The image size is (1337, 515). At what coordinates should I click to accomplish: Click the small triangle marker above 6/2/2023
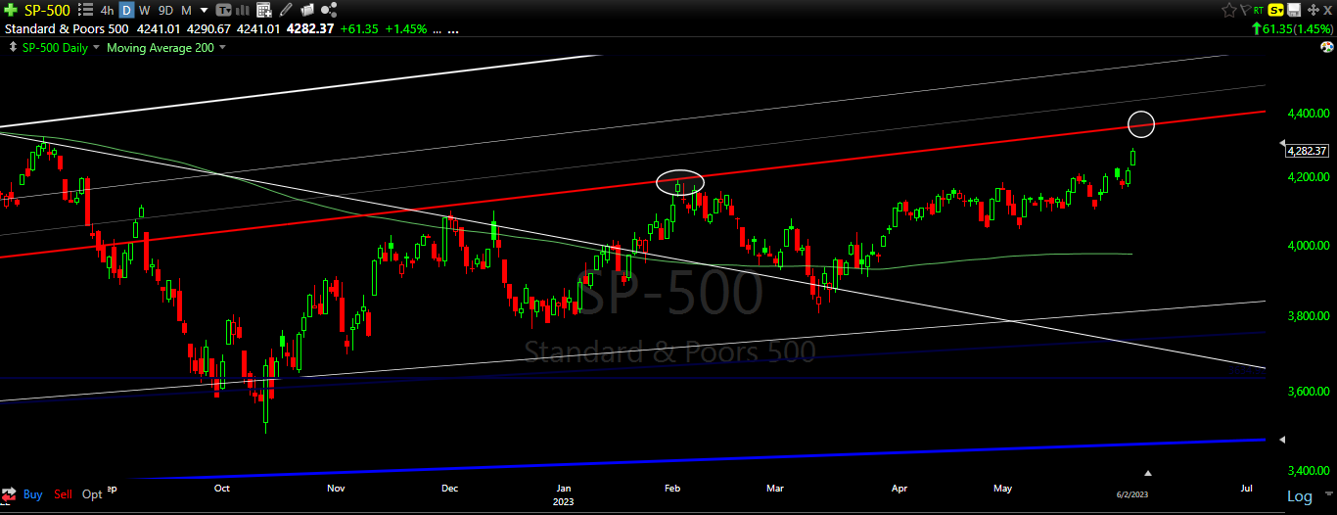click(x=1149, y=472)
